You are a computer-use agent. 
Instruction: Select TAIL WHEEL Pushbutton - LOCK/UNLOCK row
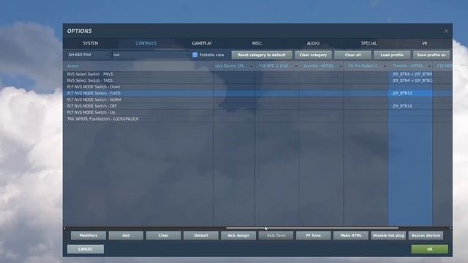[x=257, y=119]
